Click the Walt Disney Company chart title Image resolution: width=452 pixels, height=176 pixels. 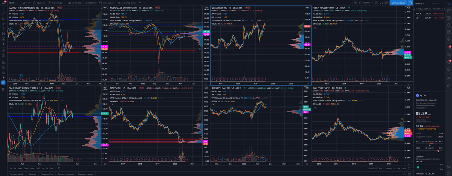(23, 87)
